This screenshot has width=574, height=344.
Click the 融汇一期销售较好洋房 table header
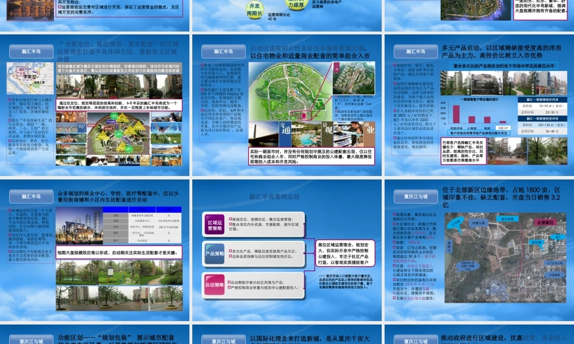(x=542, y=99)
